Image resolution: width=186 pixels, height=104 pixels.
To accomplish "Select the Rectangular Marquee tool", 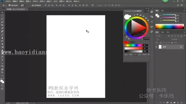I will pyautogui.click(x=2, y=16).
